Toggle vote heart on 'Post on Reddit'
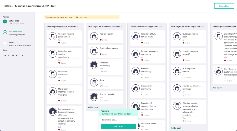The width and height of the screenshot is (237, 131). pyautogui.click(x=100, y=40)
